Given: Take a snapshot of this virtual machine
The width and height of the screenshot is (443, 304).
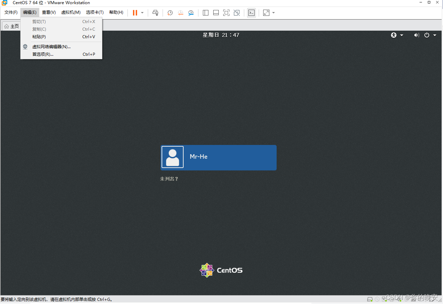Looking at the screenshot, I should tap(170, 13).
